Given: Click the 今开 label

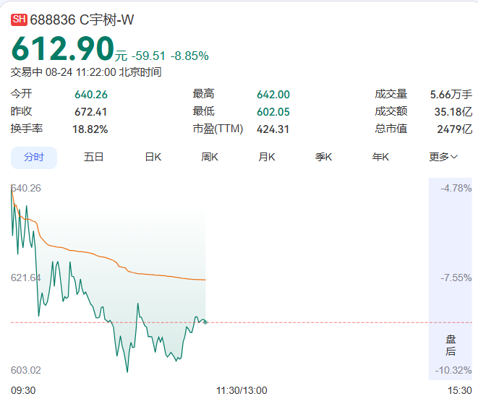Looking at the screenshot, I should [22, 93].
